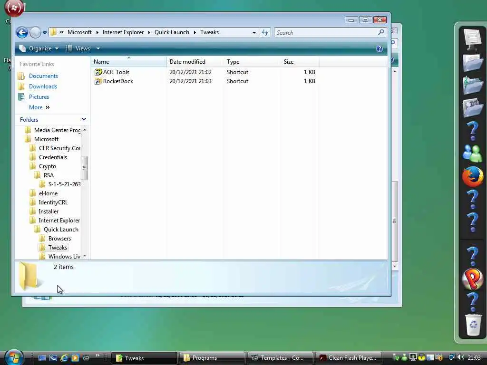Open the Organize menu
The height and width of the screenshot is (365, 487).
tap(39, 48)
